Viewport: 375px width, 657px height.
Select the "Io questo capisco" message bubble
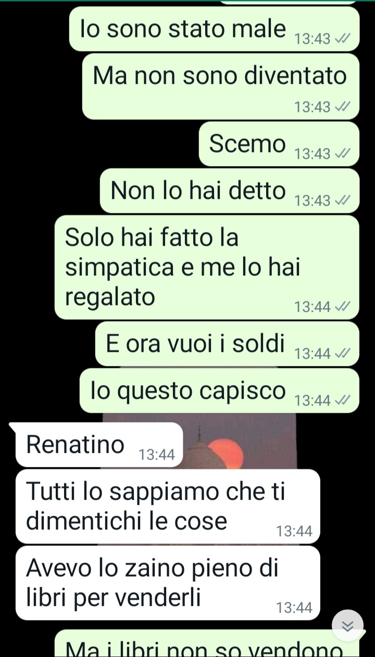tap(219, 391)
